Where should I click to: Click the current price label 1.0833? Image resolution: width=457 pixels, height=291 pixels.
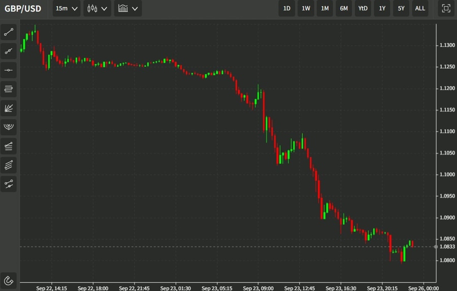447,246
